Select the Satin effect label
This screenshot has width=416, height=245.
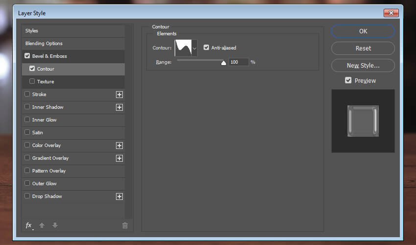[37, 133]
